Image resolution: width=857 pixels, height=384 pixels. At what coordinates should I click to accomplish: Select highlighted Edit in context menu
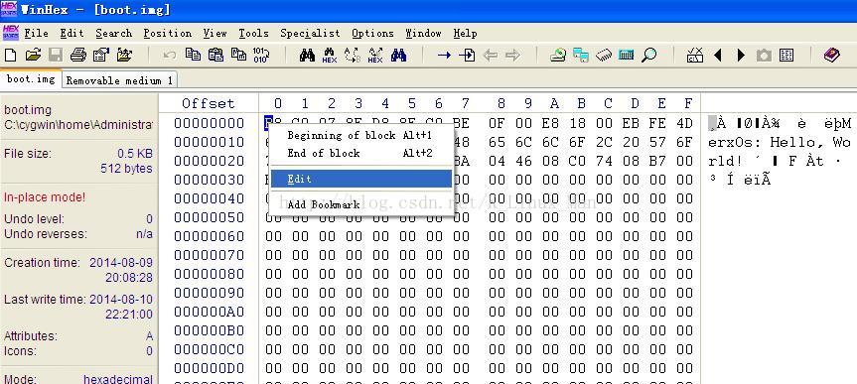click(361, 179)
